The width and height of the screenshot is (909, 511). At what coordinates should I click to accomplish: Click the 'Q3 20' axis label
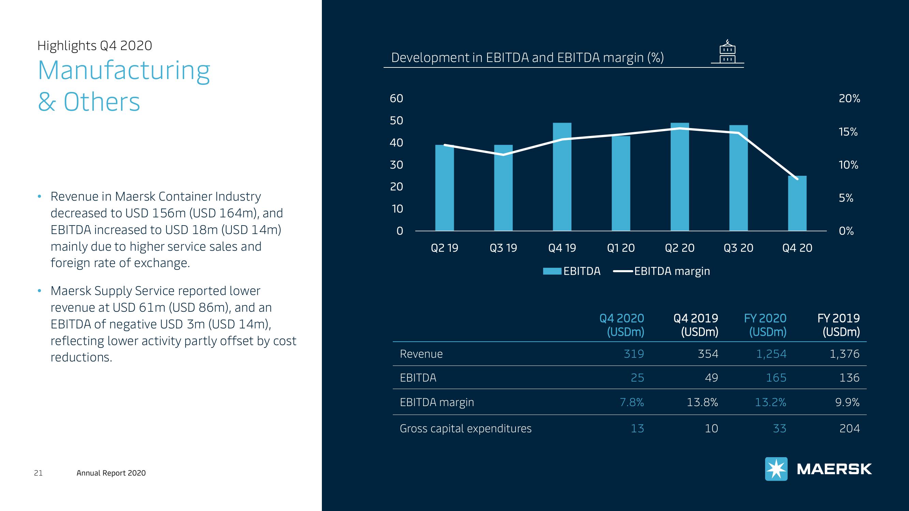click(739, 248)
